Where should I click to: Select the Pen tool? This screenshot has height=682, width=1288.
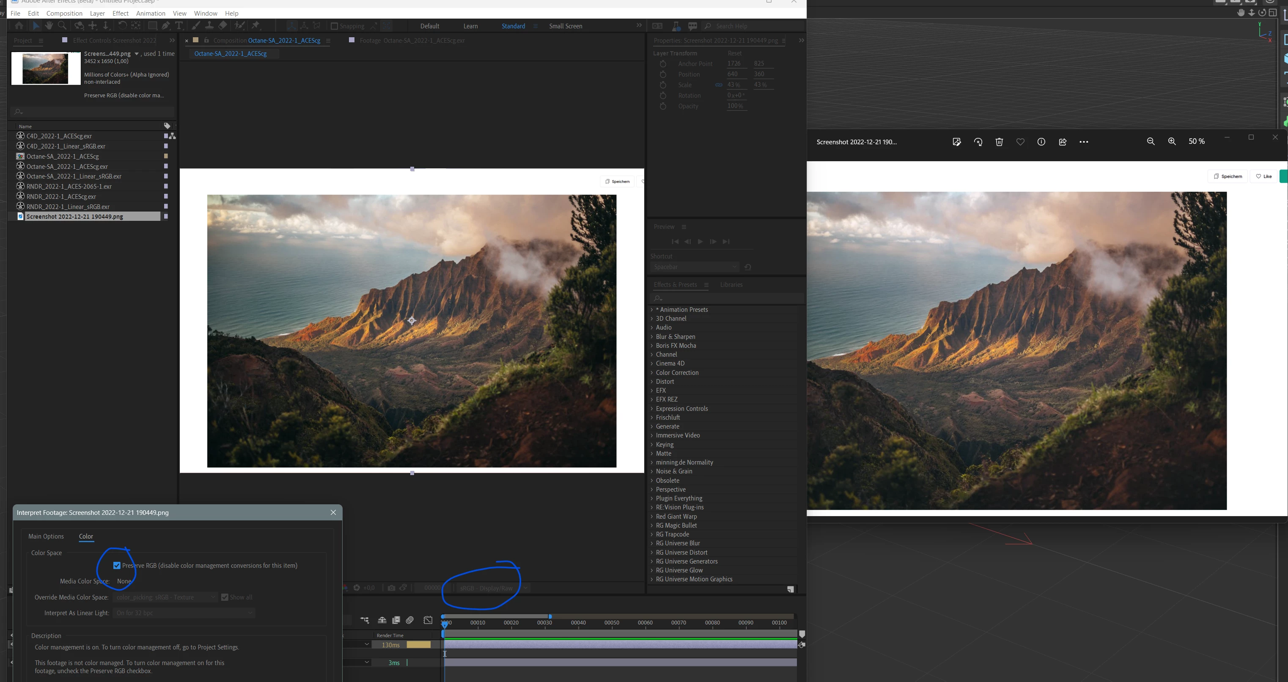point(166,25)
